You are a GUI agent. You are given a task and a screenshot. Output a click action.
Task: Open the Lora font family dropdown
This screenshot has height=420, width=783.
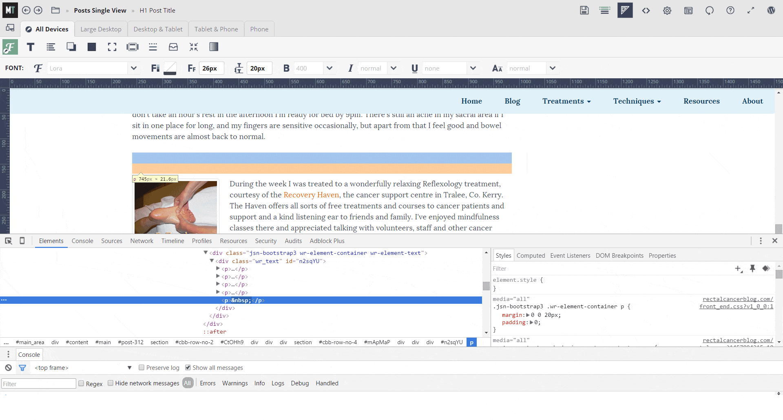pyautogui.click(x=133, y=68)
